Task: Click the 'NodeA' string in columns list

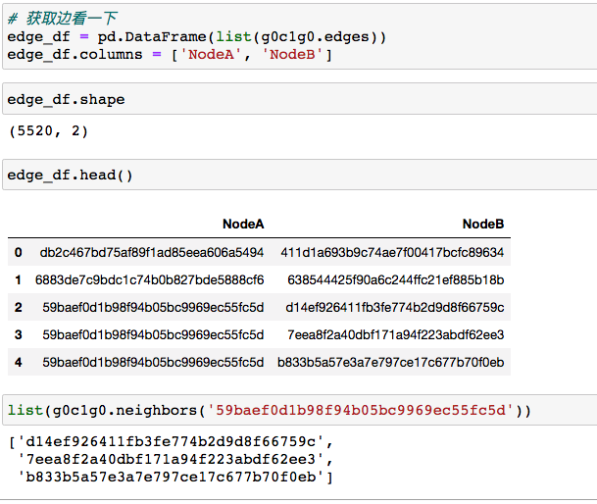Action: [211, 55]
